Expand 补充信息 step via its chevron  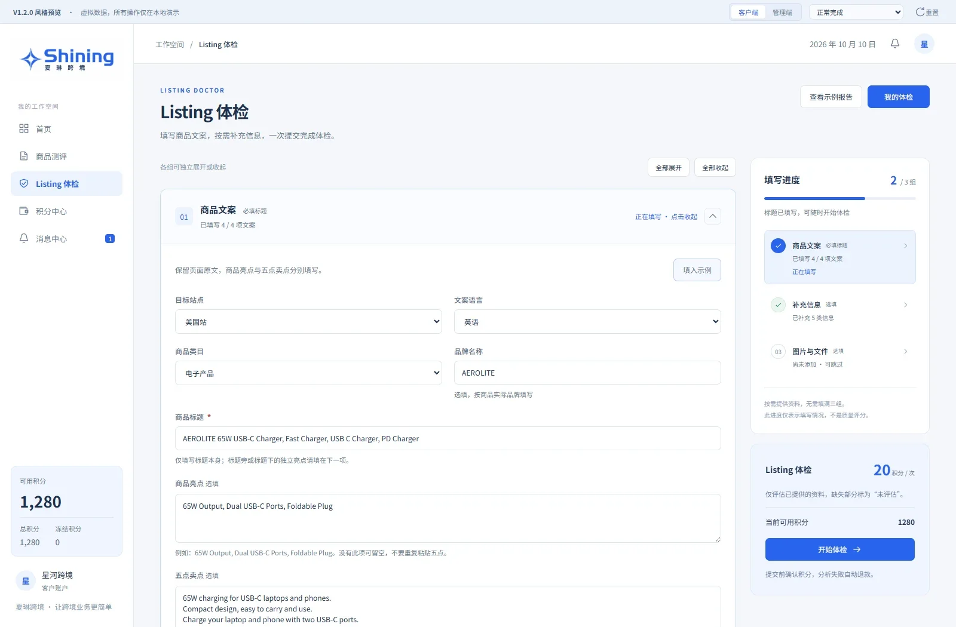pyautogui.click(x=906, y=305)
